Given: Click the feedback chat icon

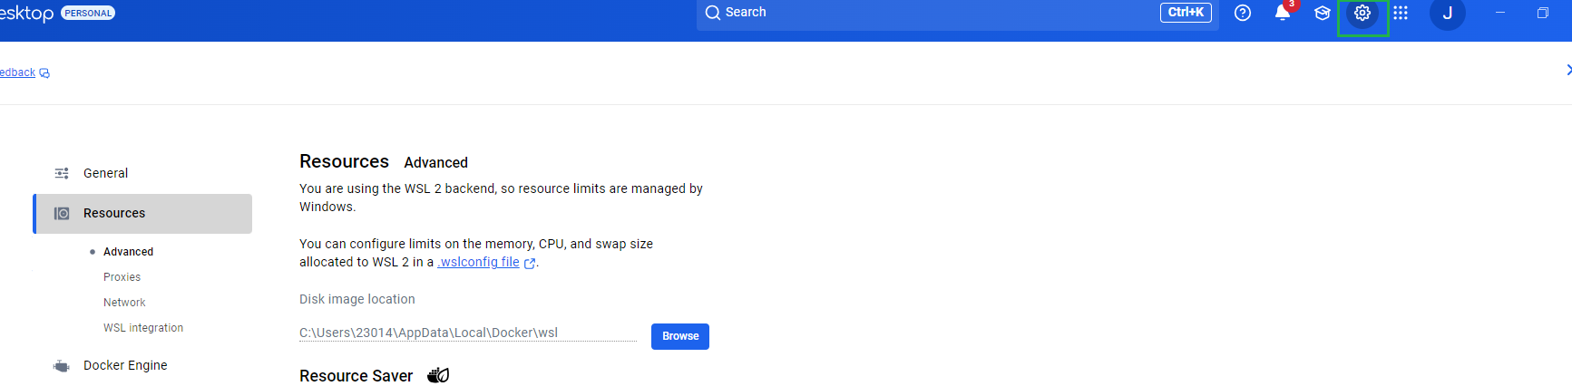Looking at the screenshot, I should (x=44, y=73).
